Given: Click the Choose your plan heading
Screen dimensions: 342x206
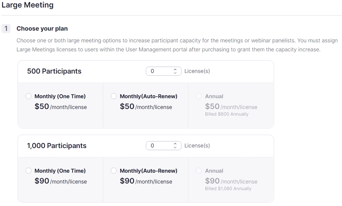Looking at the screenshot, I should pyautogui.click(x=42, y=28).
